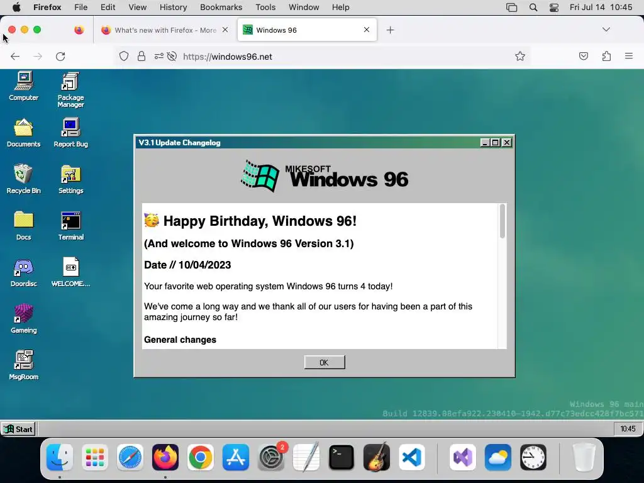Screen dimensions: 644x483
Task: Open Finder from the Dock
Action: click(x=60, y=457)
